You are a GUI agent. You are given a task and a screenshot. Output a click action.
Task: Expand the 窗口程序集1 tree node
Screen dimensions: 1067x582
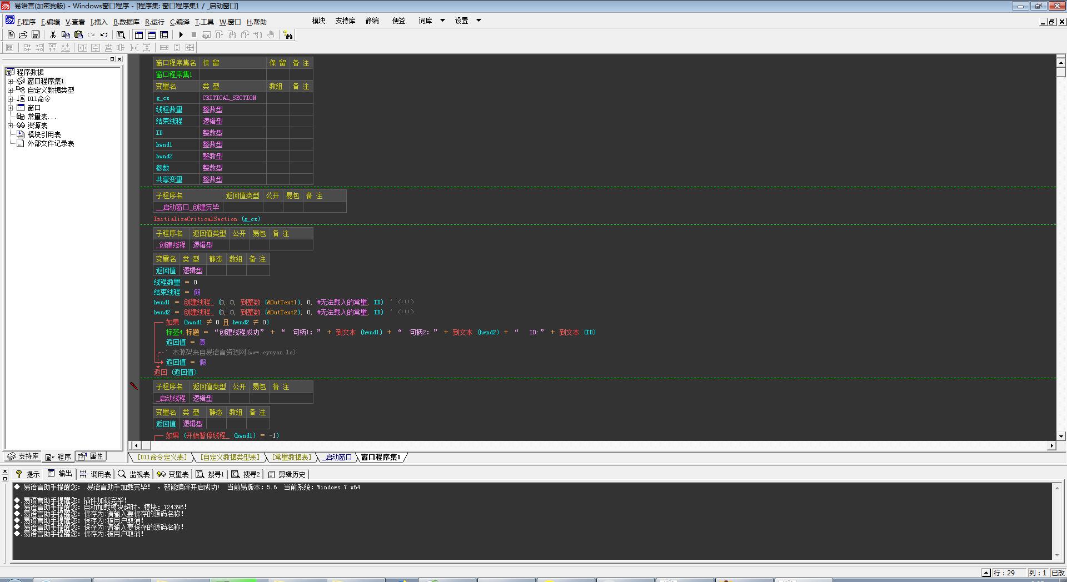coord(10,81)
